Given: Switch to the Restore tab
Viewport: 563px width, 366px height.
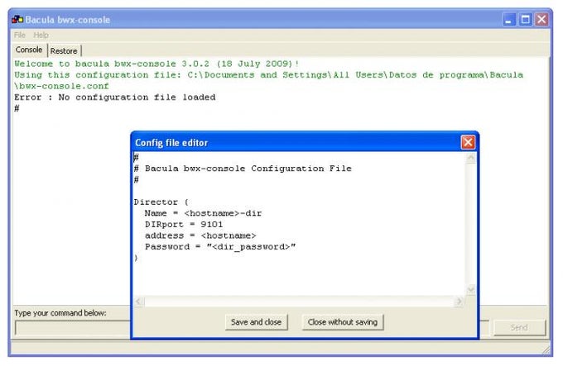Looking at the screenshot, I should 64,51.
